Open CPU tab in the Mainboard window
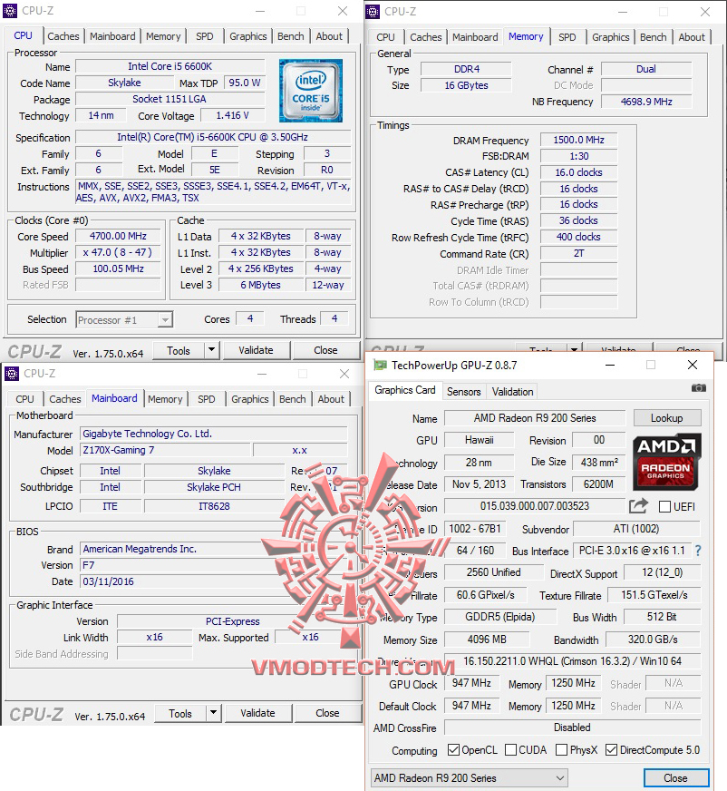This screenshot has height=791, width=727. [x=24, y=399]
